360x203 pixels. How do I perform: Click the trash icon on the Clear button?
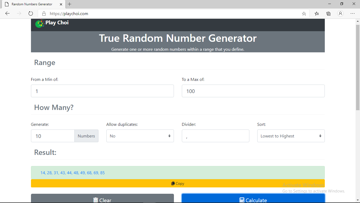click(96, 200)
